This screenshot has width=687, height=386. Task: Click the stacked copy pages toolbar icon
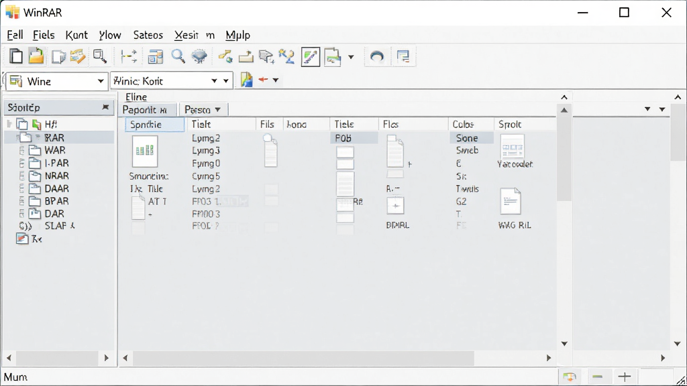click(x=58, y=57)
